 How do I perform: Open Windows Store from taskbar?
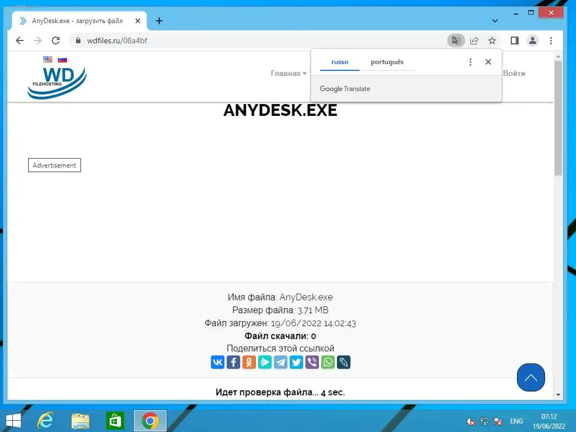click(115, 421)
